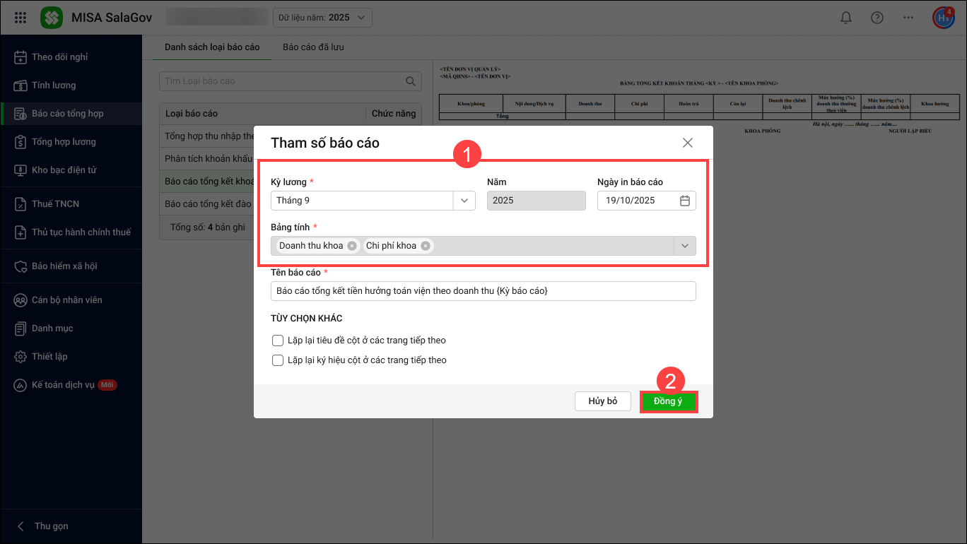Image resolution: width=967 pixels, height=544 pixels.
Task: Expand the Kỳ lương dropdown
Action: pos(464,201)
